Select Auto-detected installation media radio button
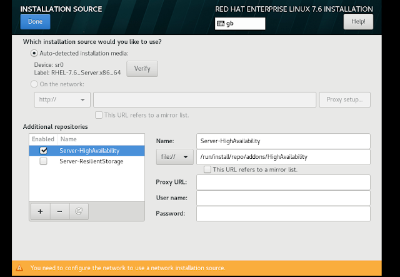Image resolution: width=400 pixels, height=277 pixels. click(34, 53)
